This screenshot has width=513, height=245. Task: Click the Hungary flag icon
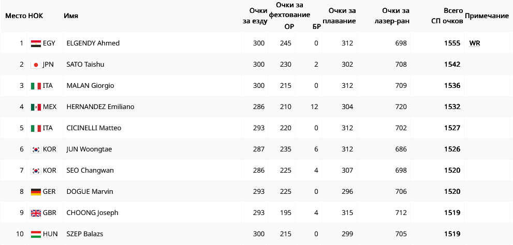point(36,234)
